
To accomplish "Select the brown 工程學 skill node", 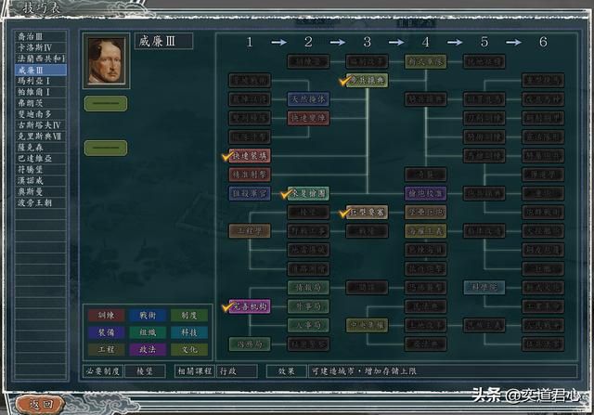I will [250, 231].
